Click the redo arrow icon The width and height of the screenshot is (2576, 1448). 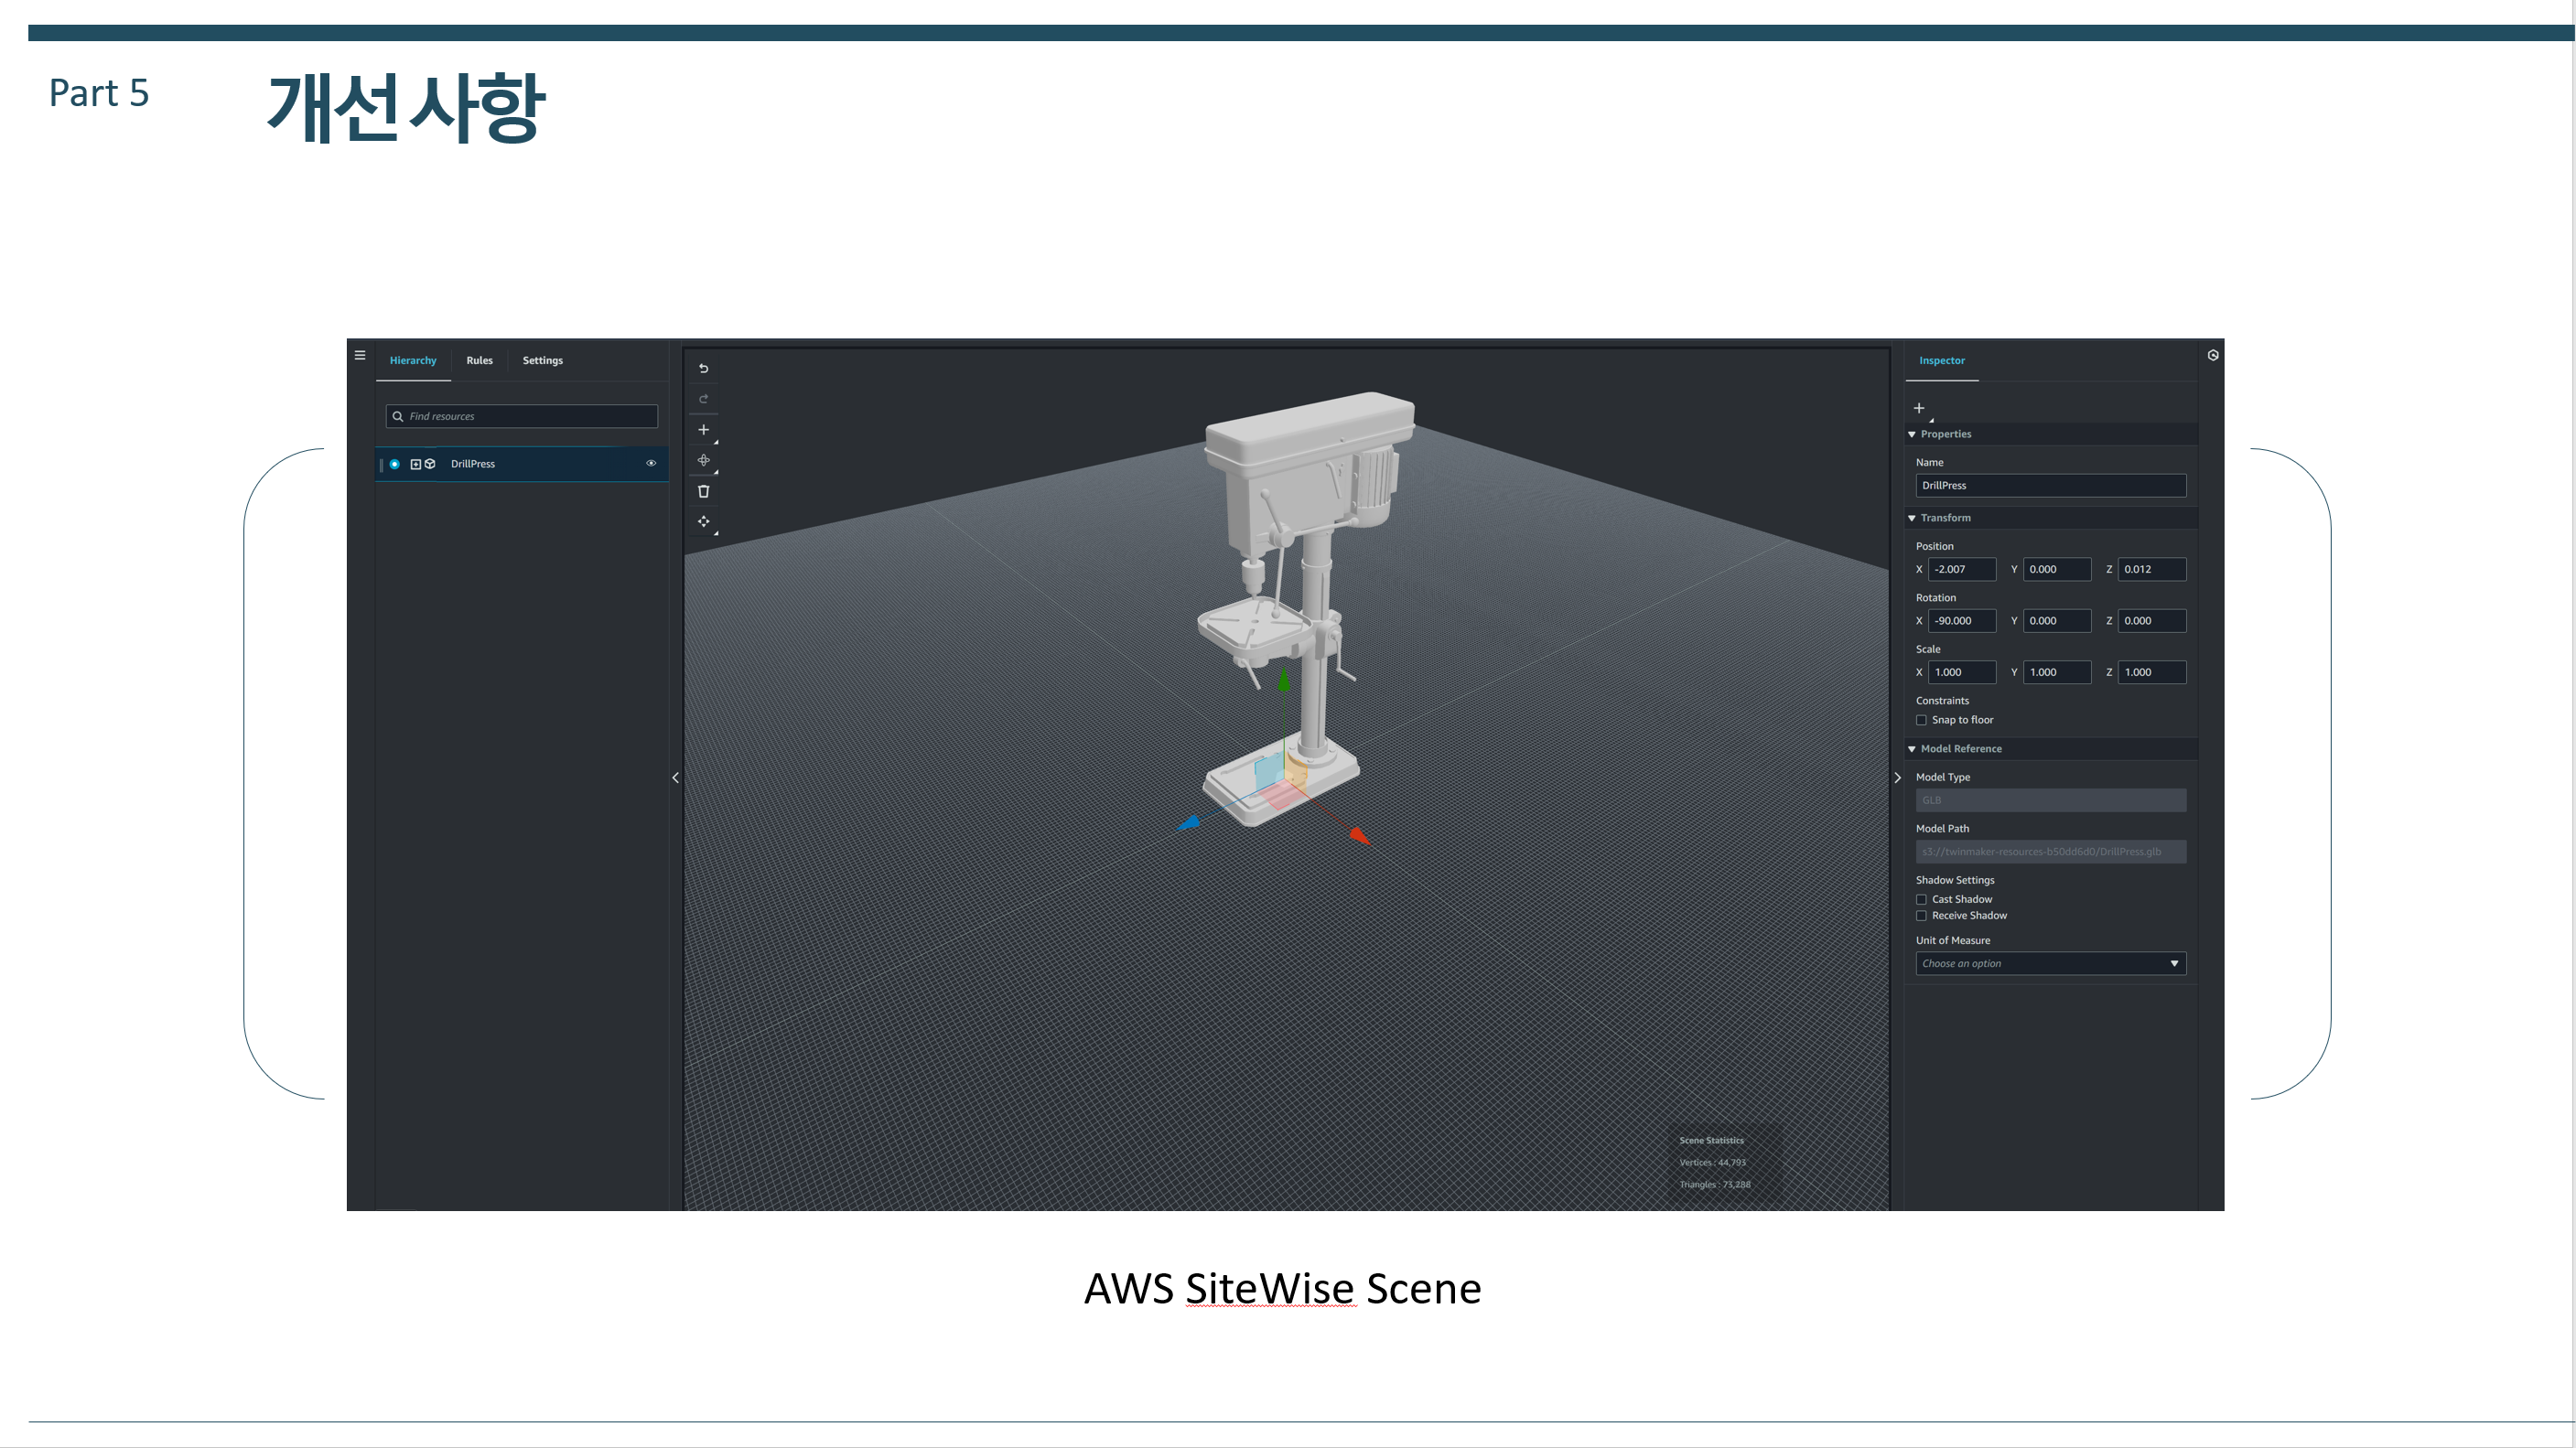pos(703,399)
